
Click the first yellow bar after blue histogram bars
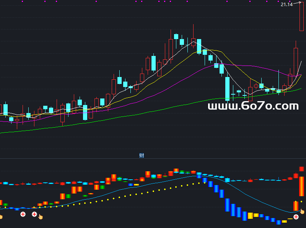click(251, 215)
